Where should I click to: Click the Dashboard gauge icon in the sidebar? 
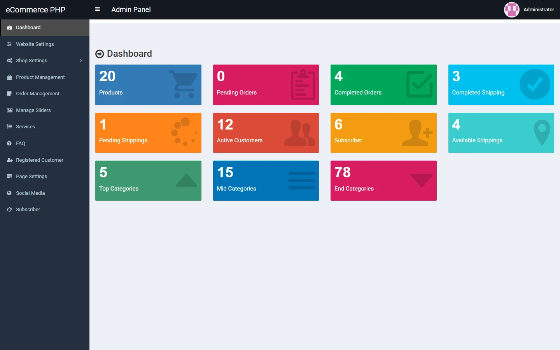[9, 28]
